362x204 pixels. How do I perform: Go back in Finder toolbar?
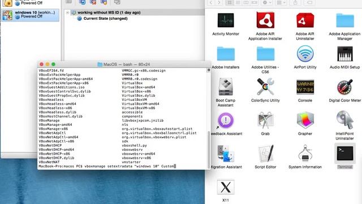click(x=211, y=2)
